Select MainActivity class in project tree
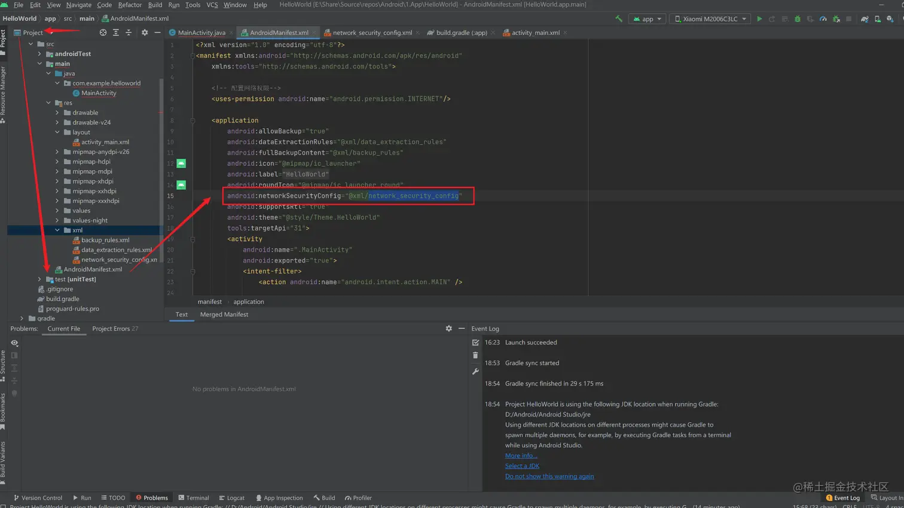 [x=99, y=93]
